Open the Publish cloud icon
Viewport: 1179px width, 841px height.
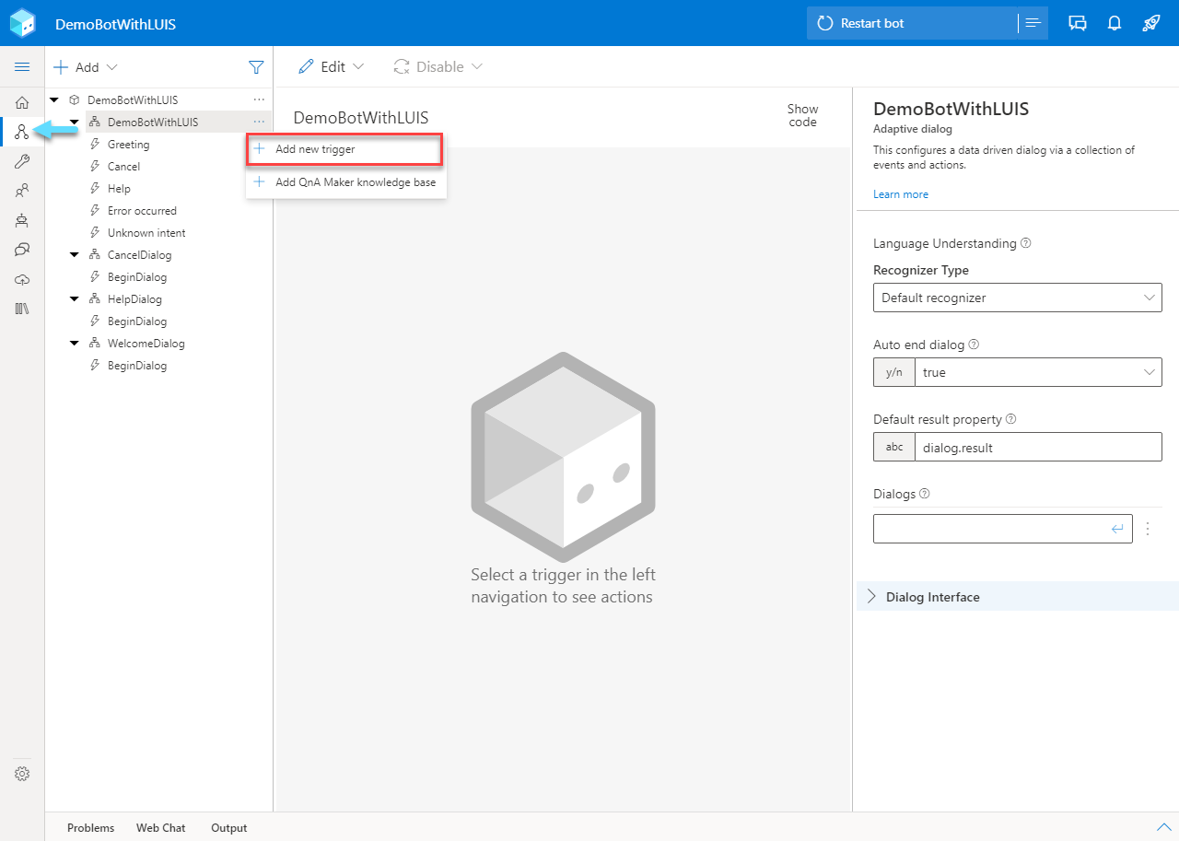tap(22, 279)
